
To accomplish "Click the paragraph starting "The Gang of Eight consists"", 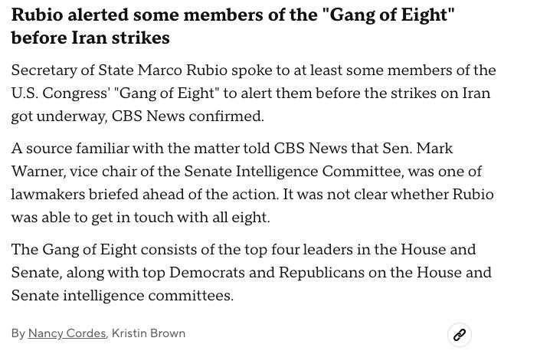I will point(253,272).
